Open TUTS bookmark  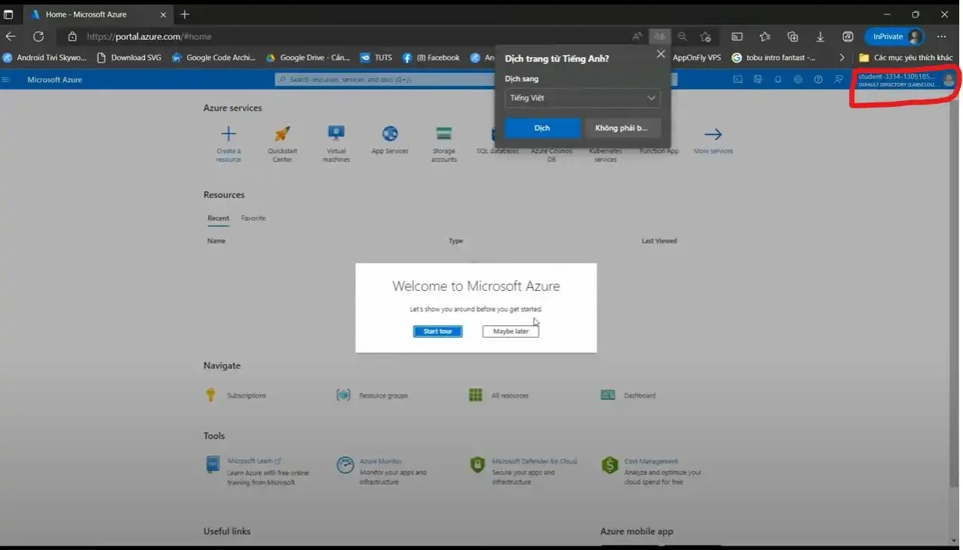[376, 57]
